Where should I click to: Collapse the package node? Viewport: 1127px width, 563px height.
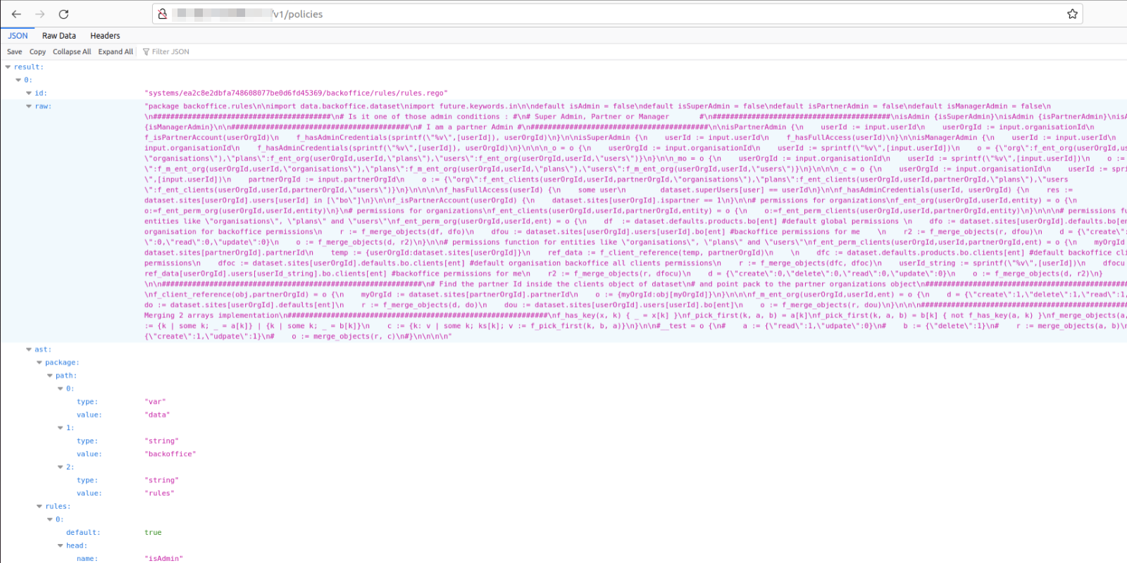39,363
